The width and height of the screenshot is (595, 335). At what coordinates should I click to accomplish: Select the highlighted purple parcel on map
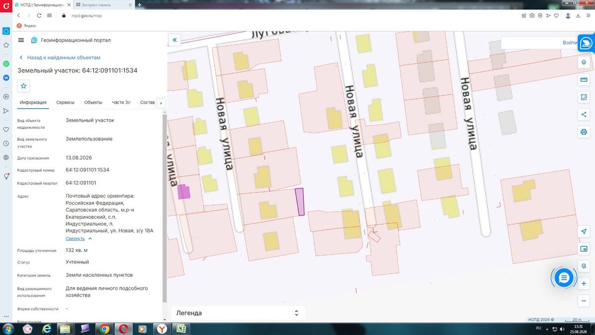299,202
